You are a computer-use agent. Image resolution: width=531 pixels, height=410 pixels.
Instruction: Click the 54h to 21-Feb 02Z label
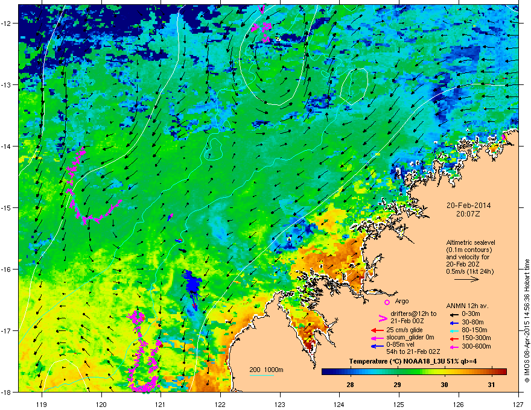tap(413, 352)
